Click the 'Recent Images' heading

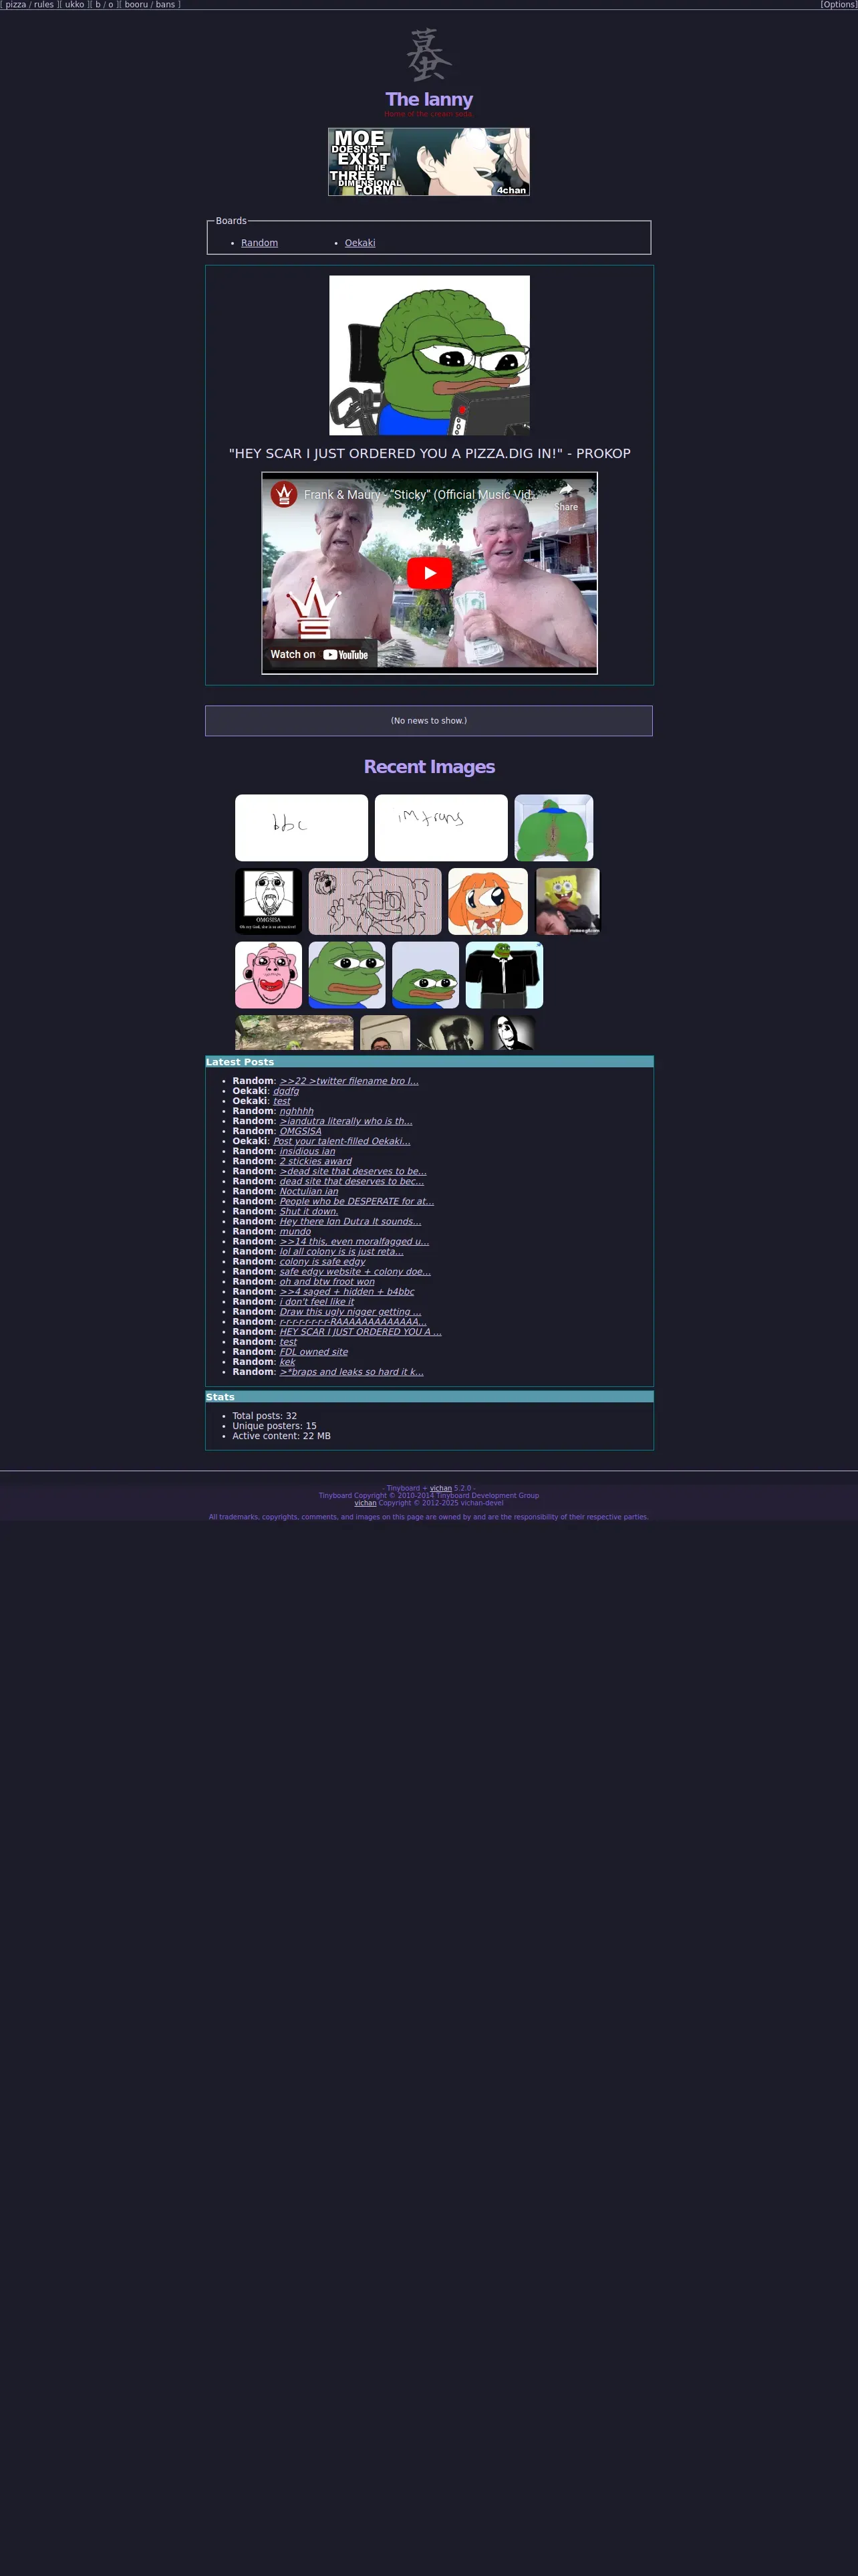(x=430, y=767)
